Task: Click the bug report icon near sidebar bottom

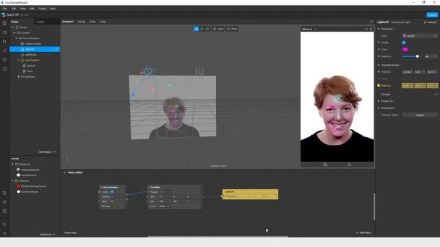Action: click(5, 224)
